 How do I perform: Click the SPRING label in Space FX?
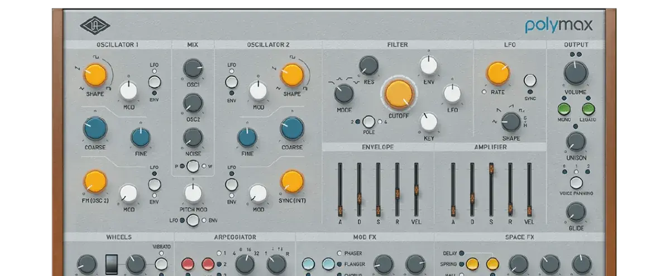(x=448, y=264)
